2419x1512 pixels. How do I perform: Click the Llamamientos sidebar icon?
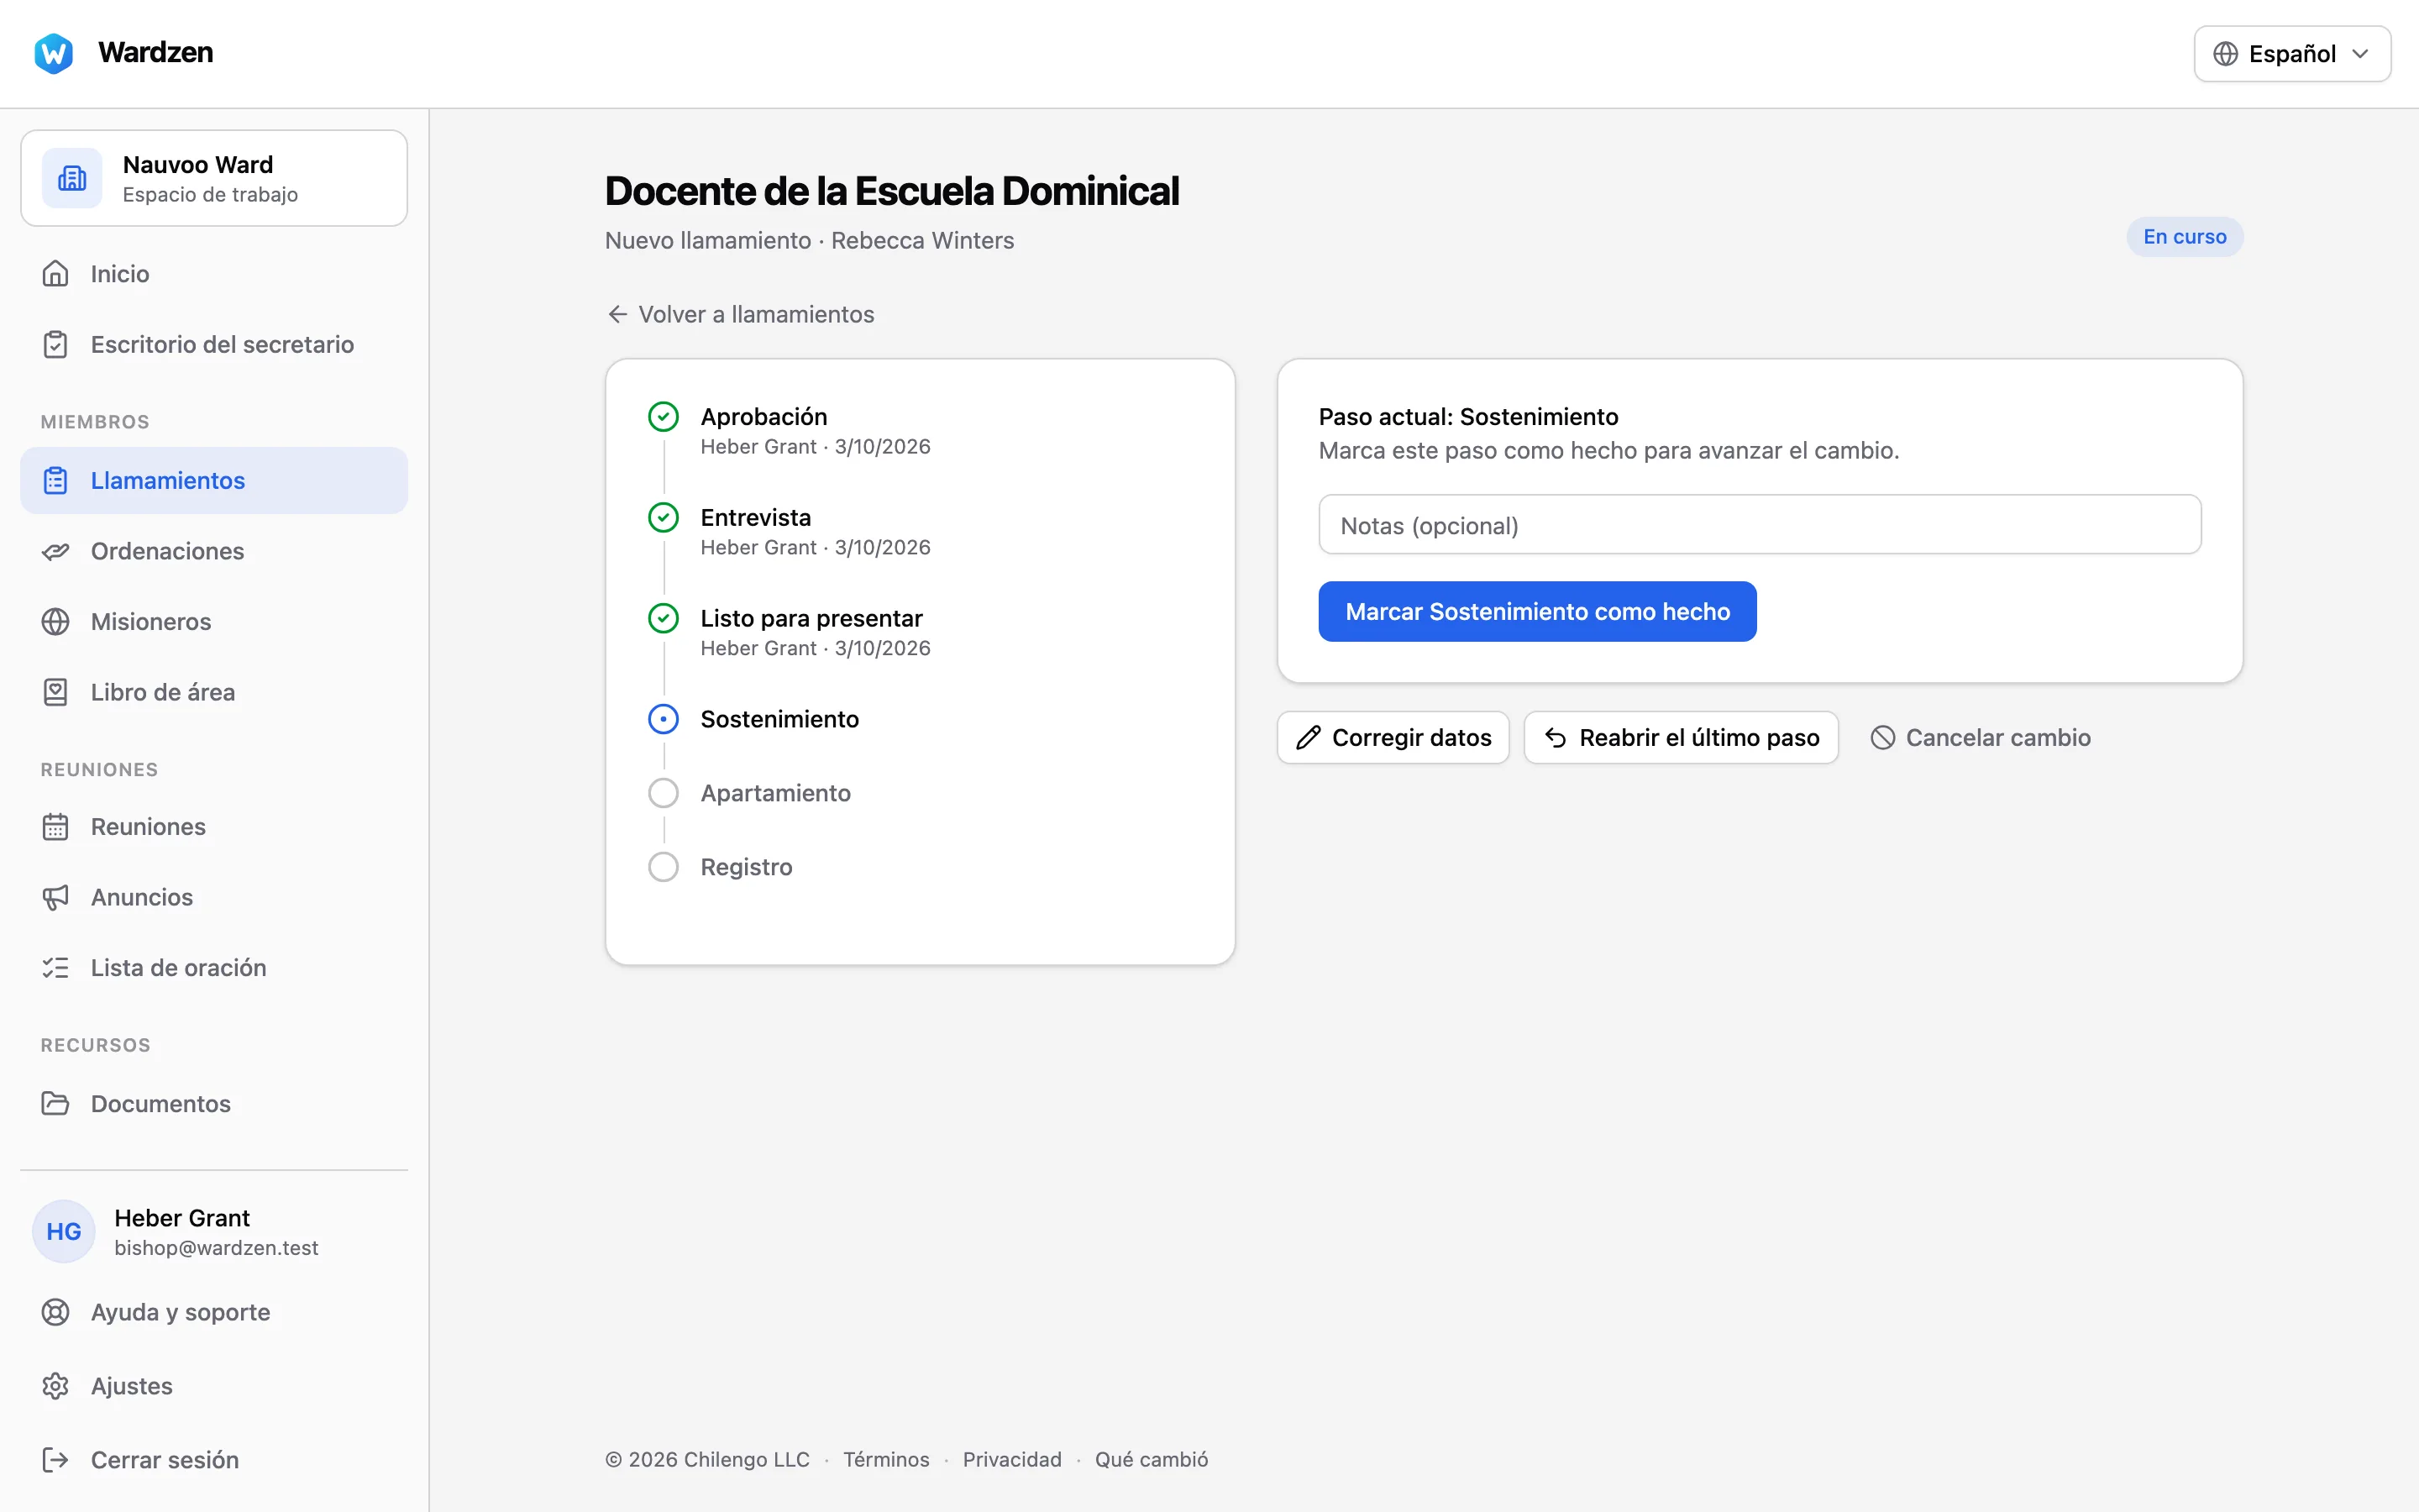point(56,481)
